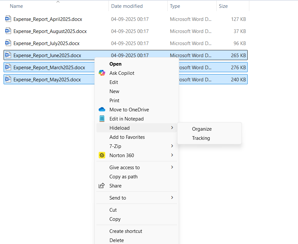The image size is (298, 244).
Task: Click the Notepad icon in menu
Action: [102, 119]
